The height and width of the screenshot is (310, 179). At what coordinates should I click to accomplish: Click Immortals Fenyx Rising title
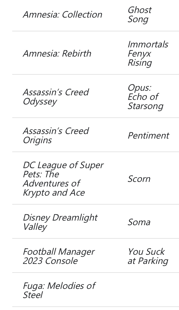[148, 53]
